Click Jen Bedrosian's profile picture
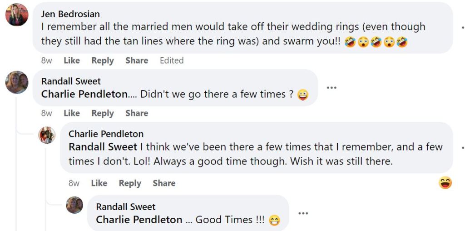 point(17,15)
